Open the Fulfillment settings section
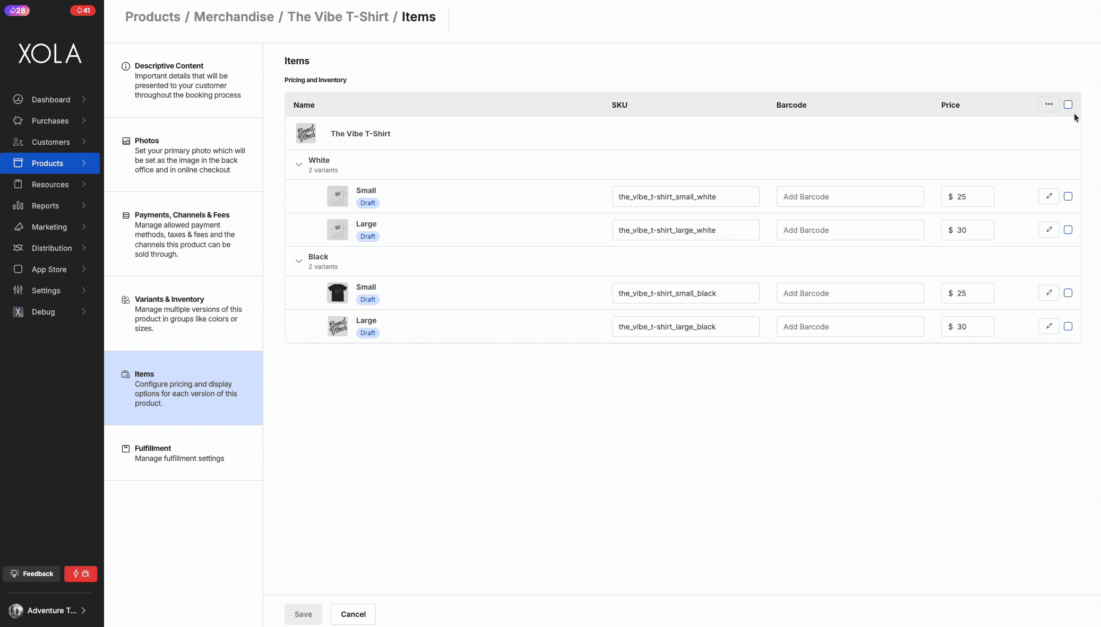Screen dimensions: 1101x627 point(184,453)
